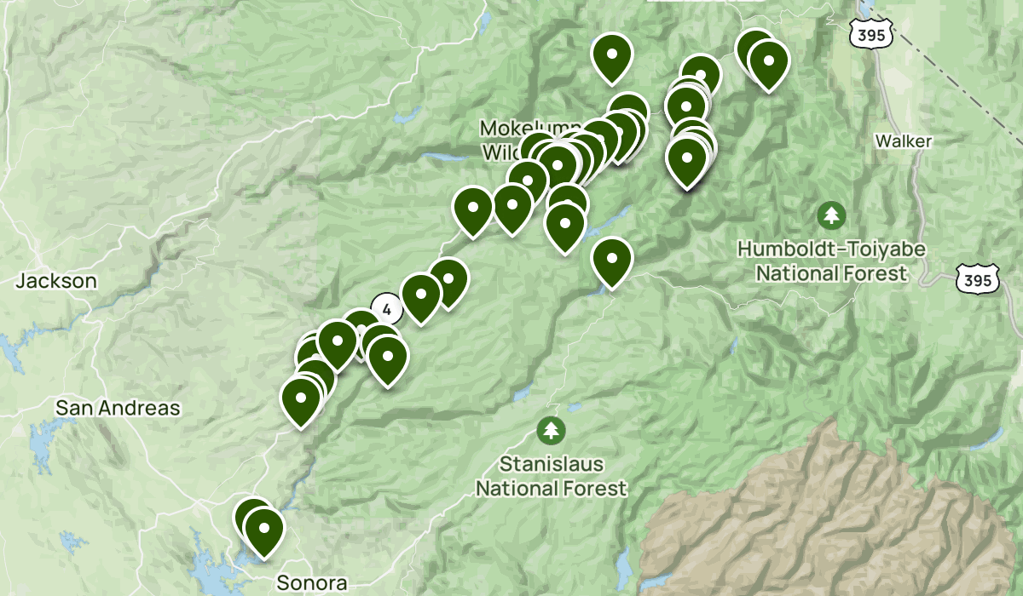This screenshot has width=1023, height=596.
Task: Open the trail pin closest to Sonora
Action: tap(263, 532)
